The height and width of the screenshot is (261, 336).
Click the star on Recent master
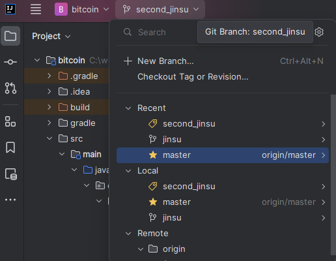click(153, 155)
